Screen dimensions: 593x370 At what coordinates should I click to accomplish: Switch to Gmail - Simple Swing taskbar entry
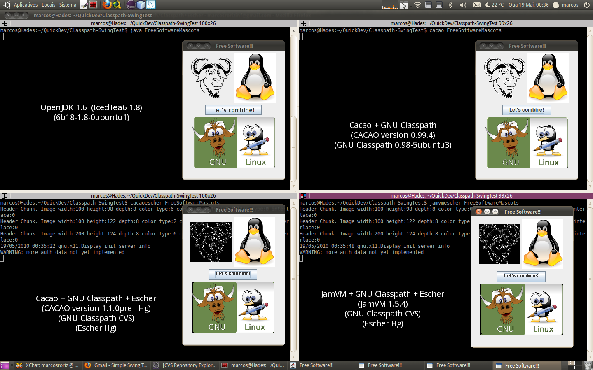coord(116,365)
